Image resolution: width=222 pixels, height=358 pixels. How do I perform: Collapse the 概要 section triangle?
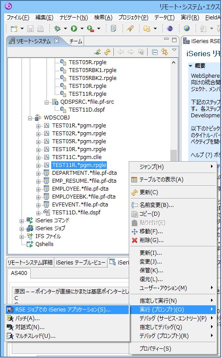[x=190, y=66]
